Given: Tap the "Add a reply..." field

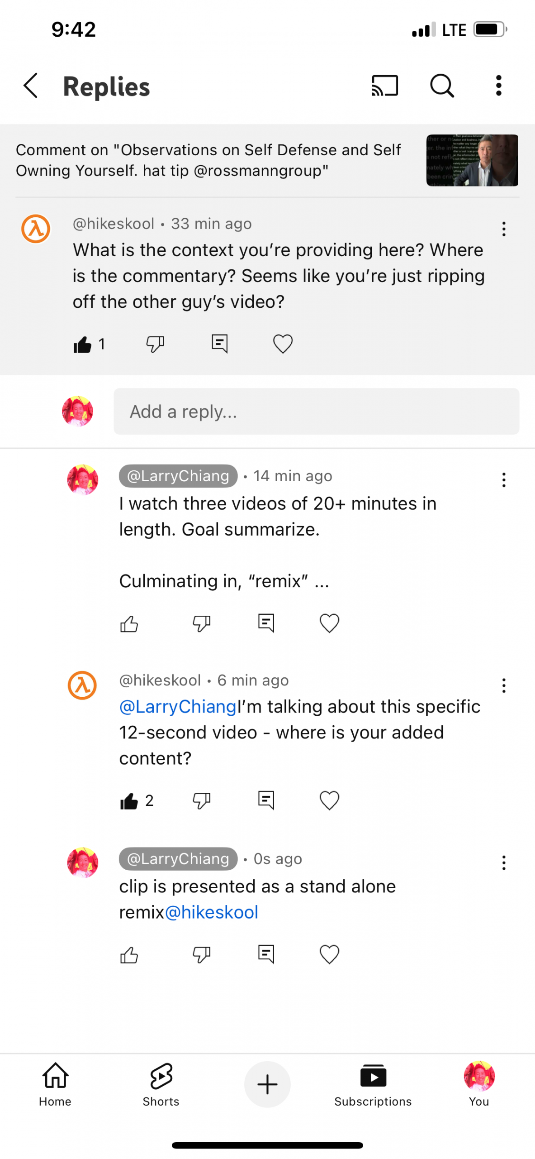Looking at the screenshot, I should tap(316, 411).
